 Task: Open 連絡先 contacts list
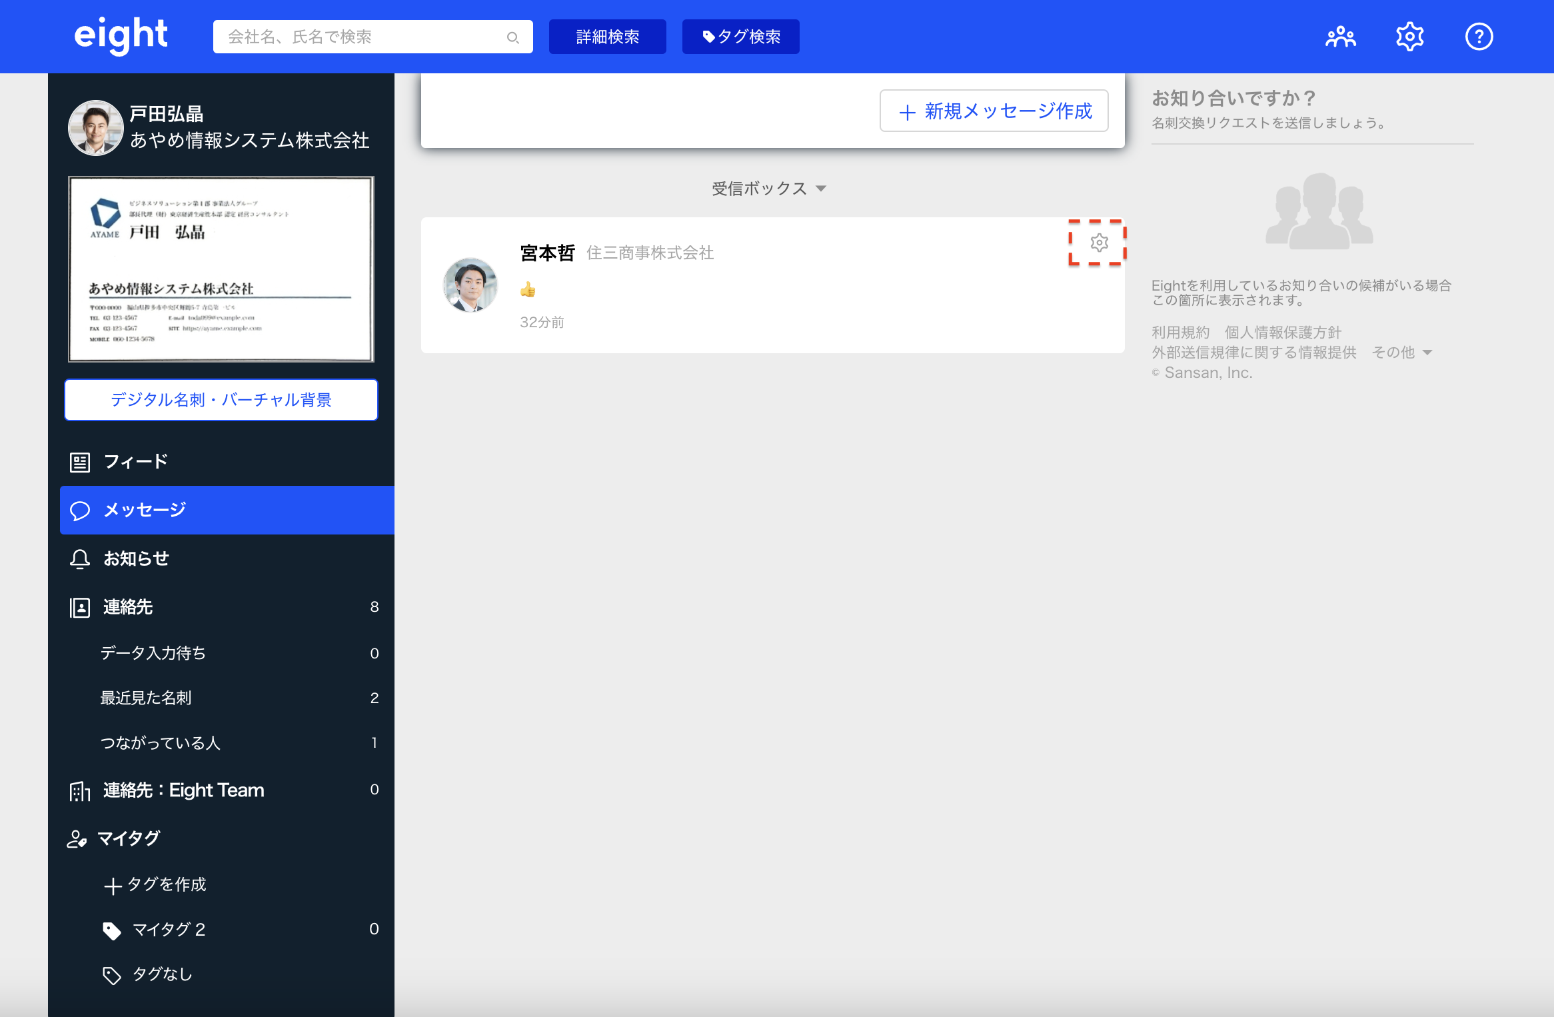pos(128,607)
